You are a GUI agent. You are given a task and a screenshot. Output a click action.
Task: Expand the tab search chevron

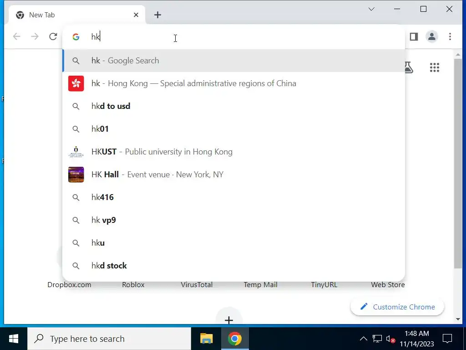(371, 9)
